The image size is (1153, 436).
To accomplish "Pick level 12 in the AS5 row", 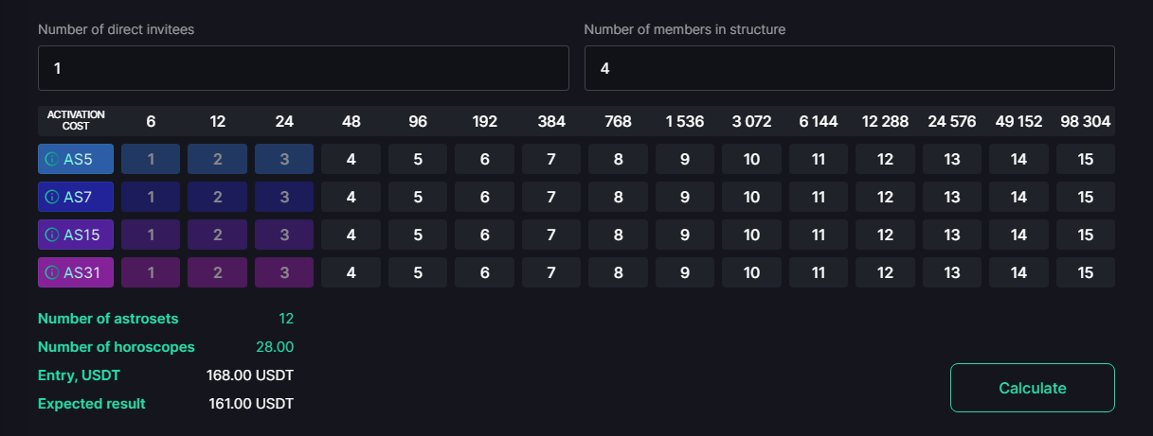I will [885, 159].
